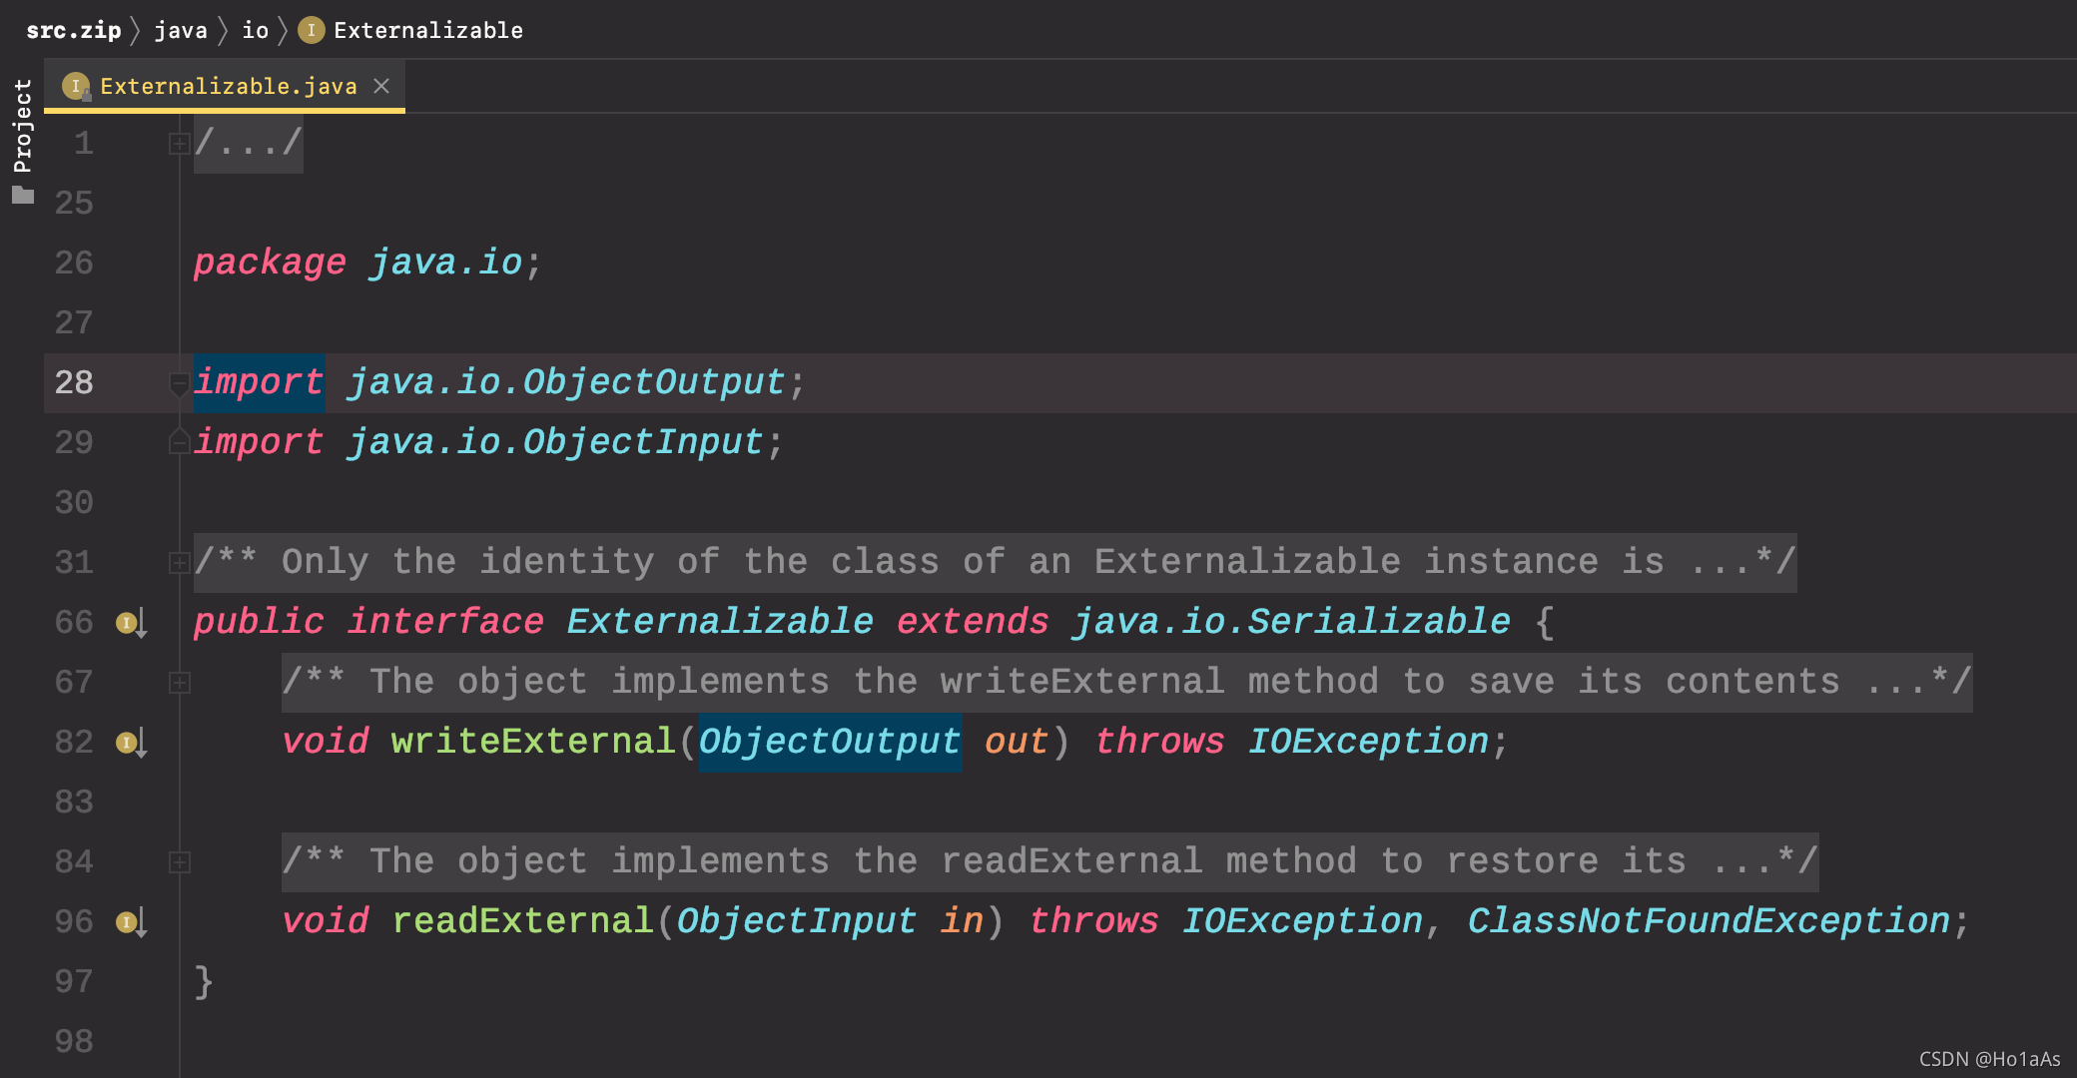Click io in the breadcrumb path
The height and width of the screenshot is (1078, 2077).
pyautogui.click(x=255, y=30)
